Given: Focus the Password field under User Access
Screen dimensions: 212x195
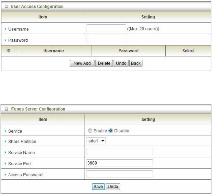Looking at the screenshot, I should coord(106,39).
